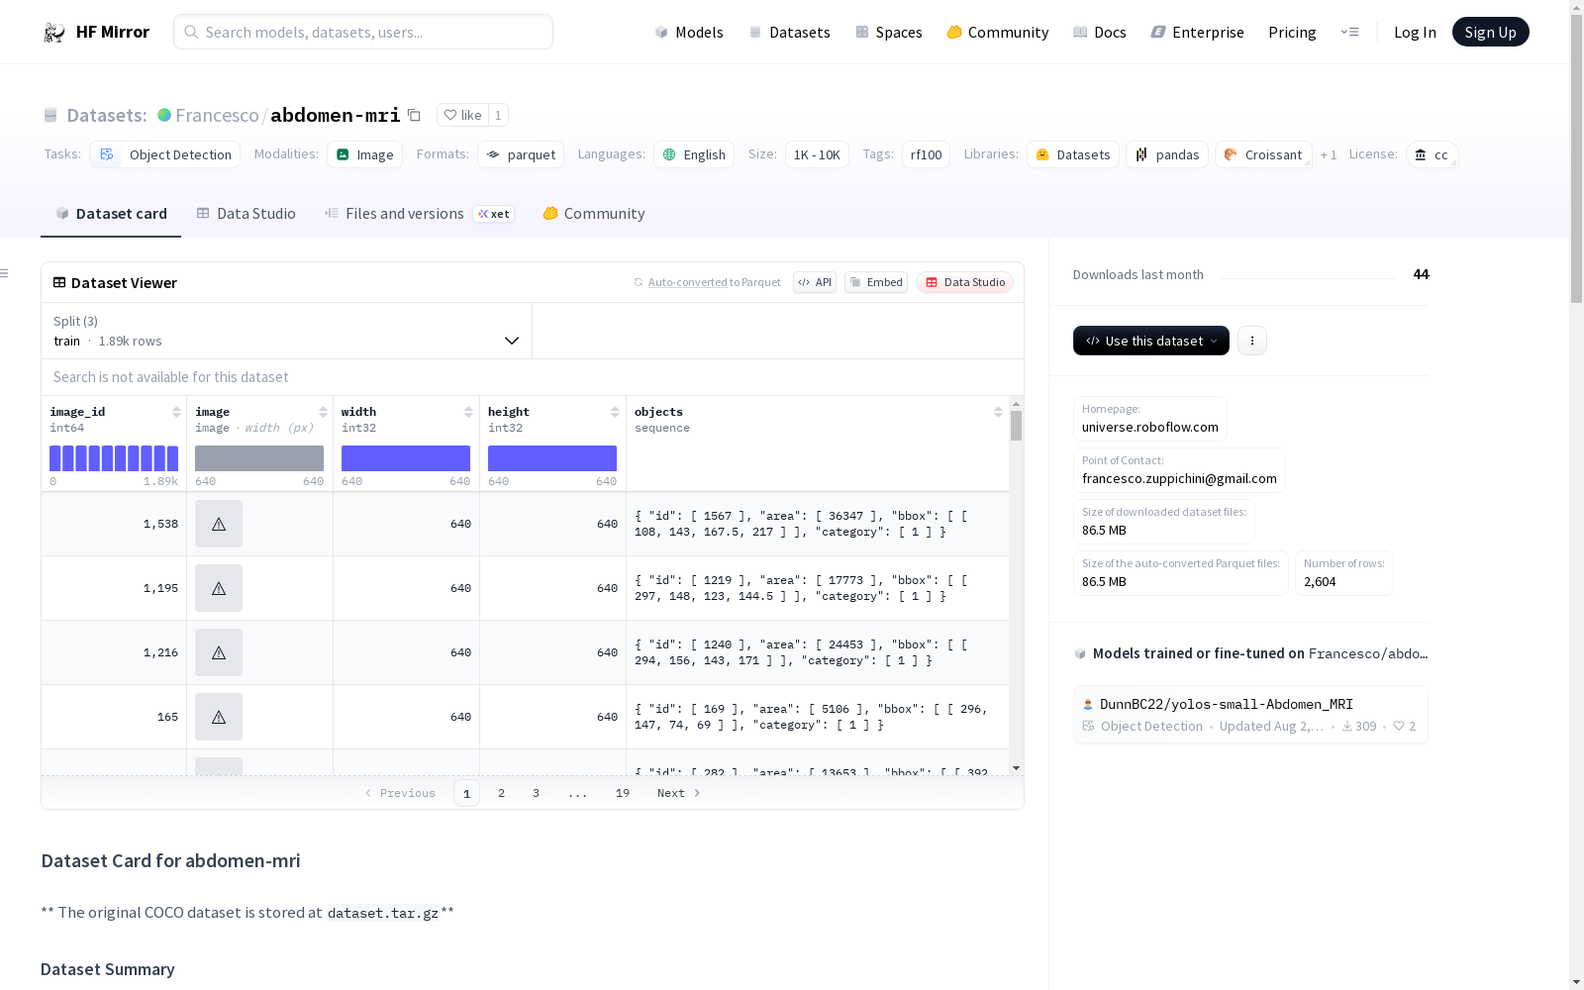Open the red Data Studio button
The width and height of the screenshot is (1584, 990).
tap(965, 282)
